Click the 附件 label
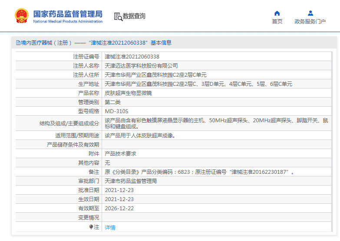340x241 pixels. point(94,154)
